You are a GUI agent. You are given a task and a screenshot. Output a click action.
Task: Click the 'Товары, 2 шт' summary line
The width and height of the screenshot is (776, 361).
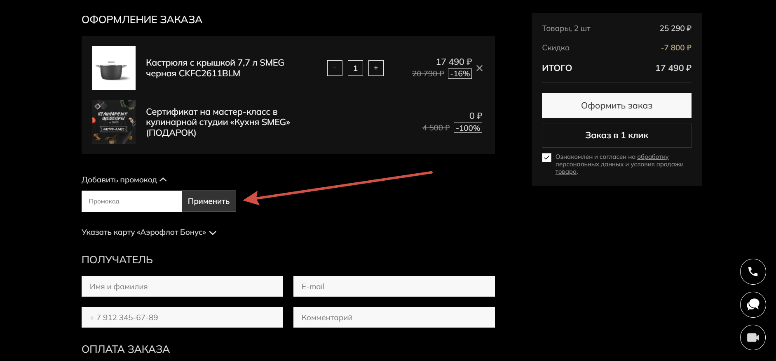click(x=566, y=28)
